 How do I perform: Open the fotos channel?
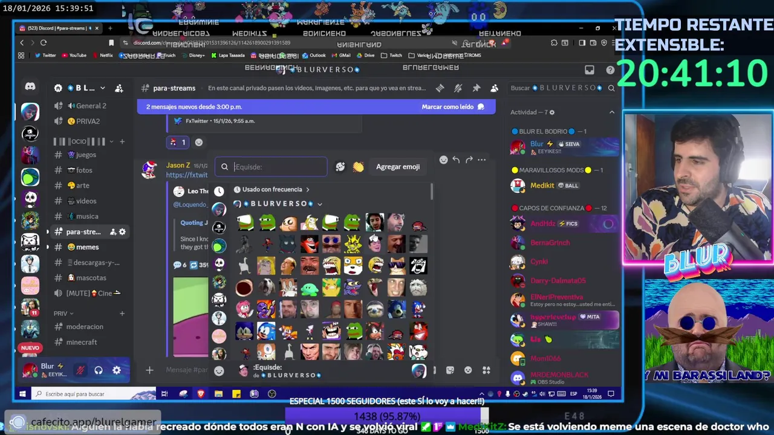tap(84, 170)
